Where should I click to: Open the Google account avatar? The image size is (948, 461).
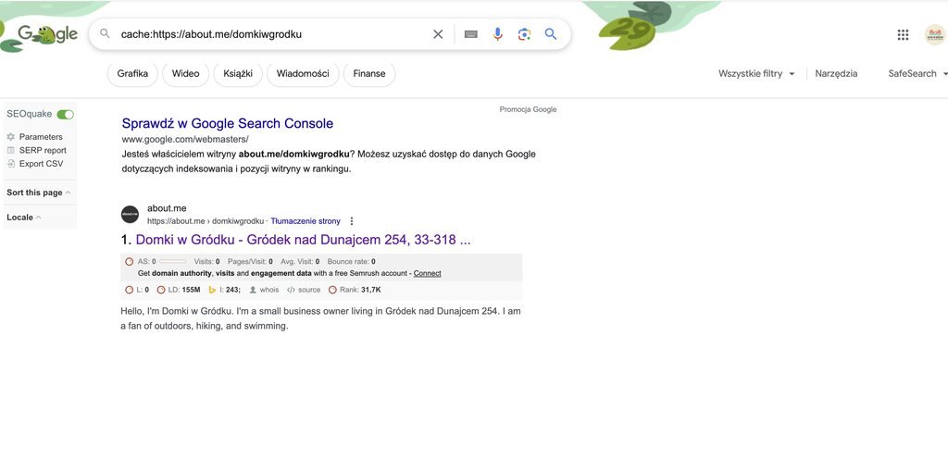[935, 35]
